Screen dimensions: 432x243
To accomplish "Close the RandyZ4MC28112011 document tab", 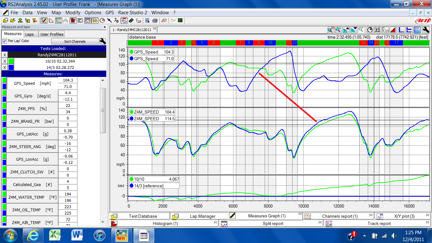I will 155,29.
